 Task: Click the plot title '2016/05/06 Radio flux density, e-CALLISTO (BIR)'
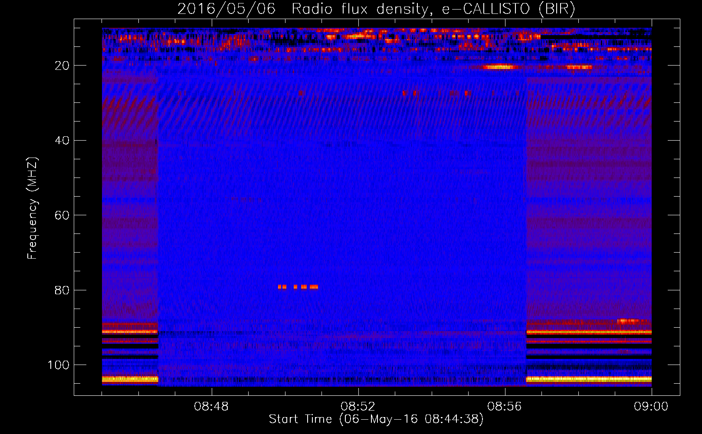376,9
